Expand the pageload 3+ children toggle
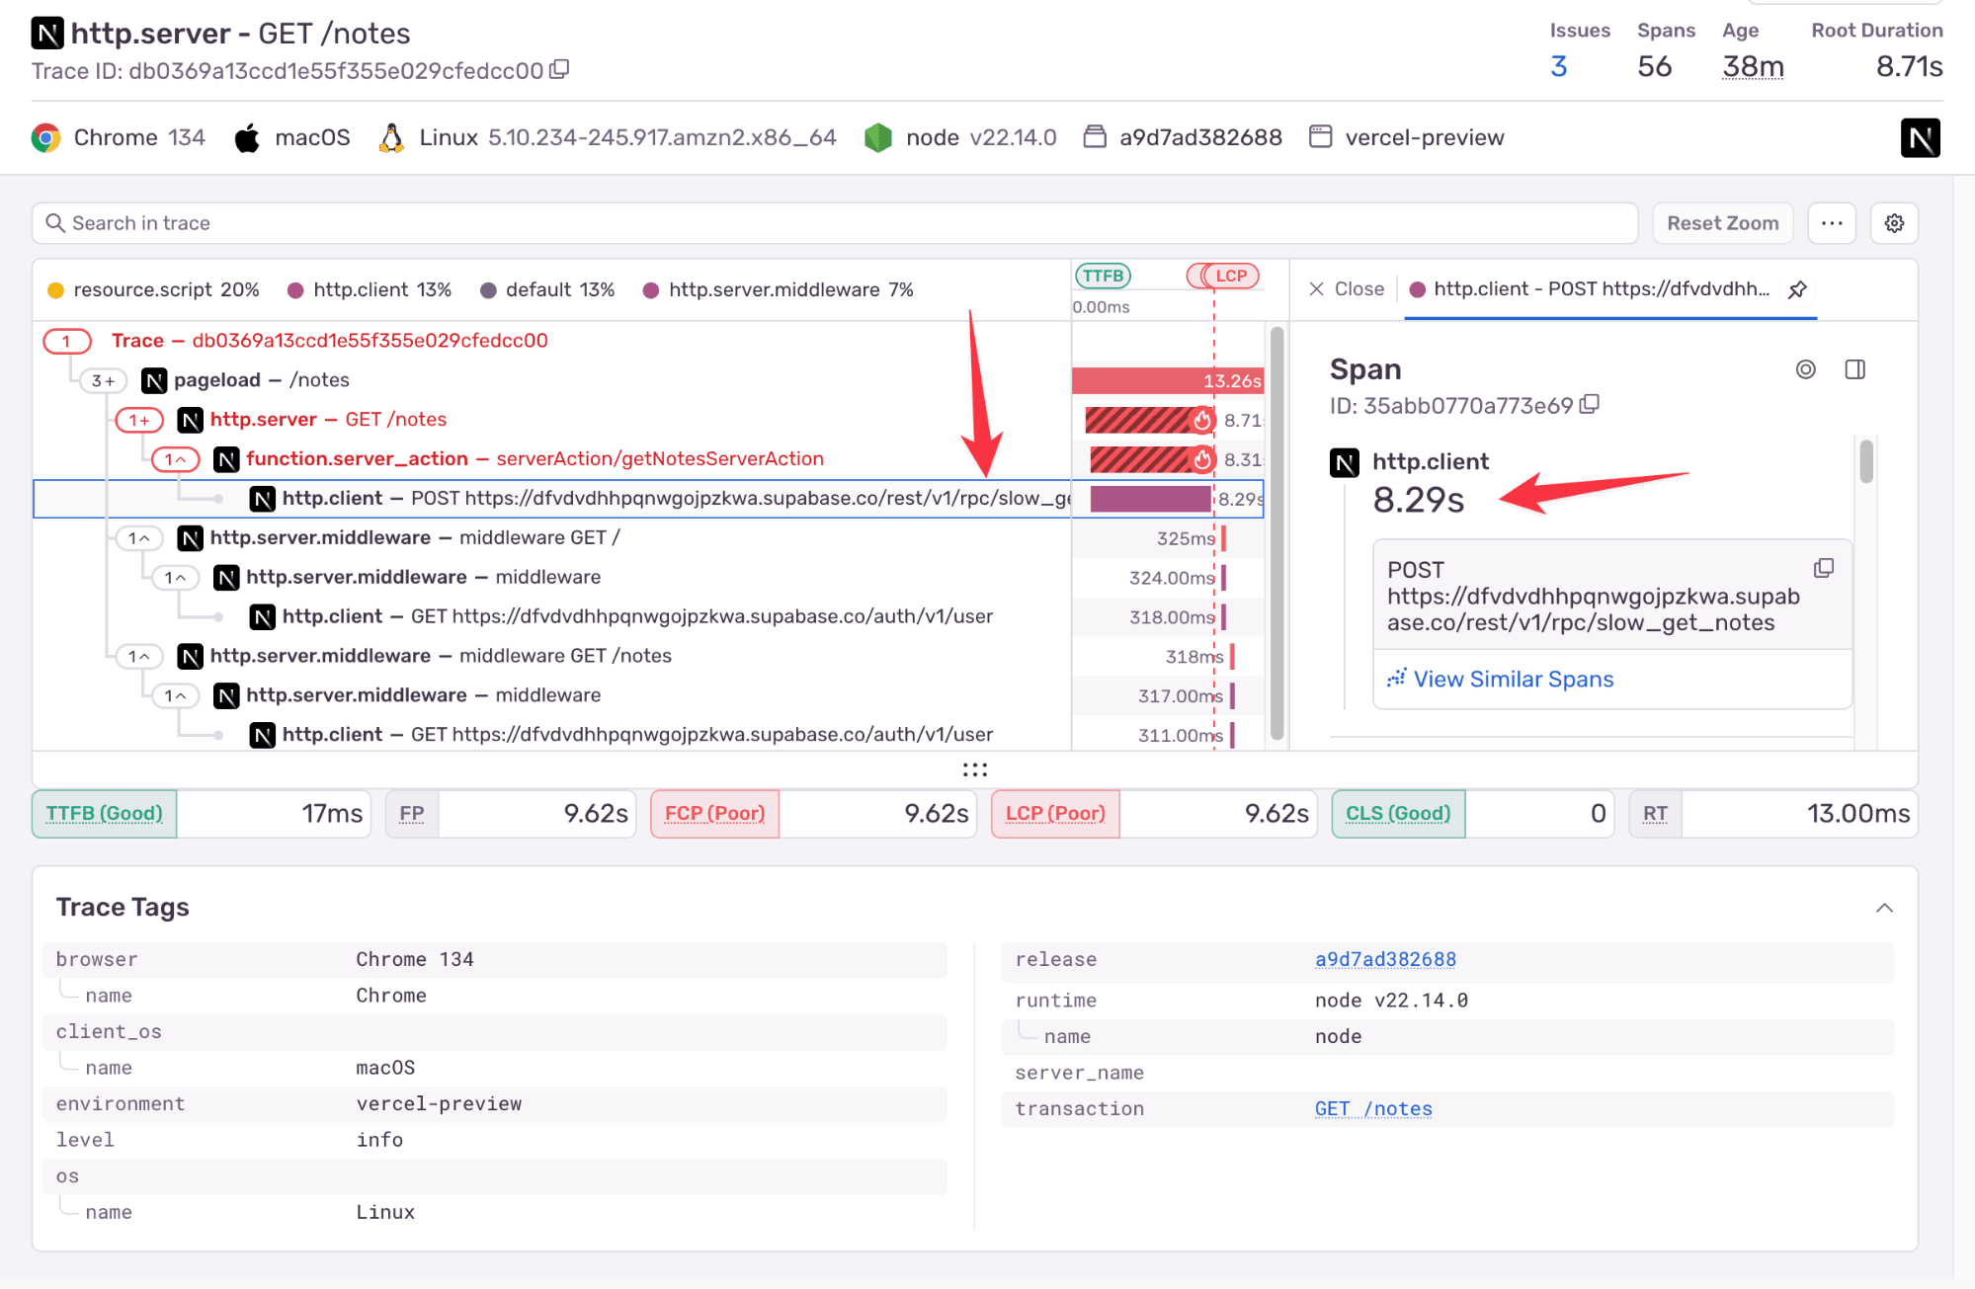Viewport: 1975px width, 1289px height. [x=104, y=380]
